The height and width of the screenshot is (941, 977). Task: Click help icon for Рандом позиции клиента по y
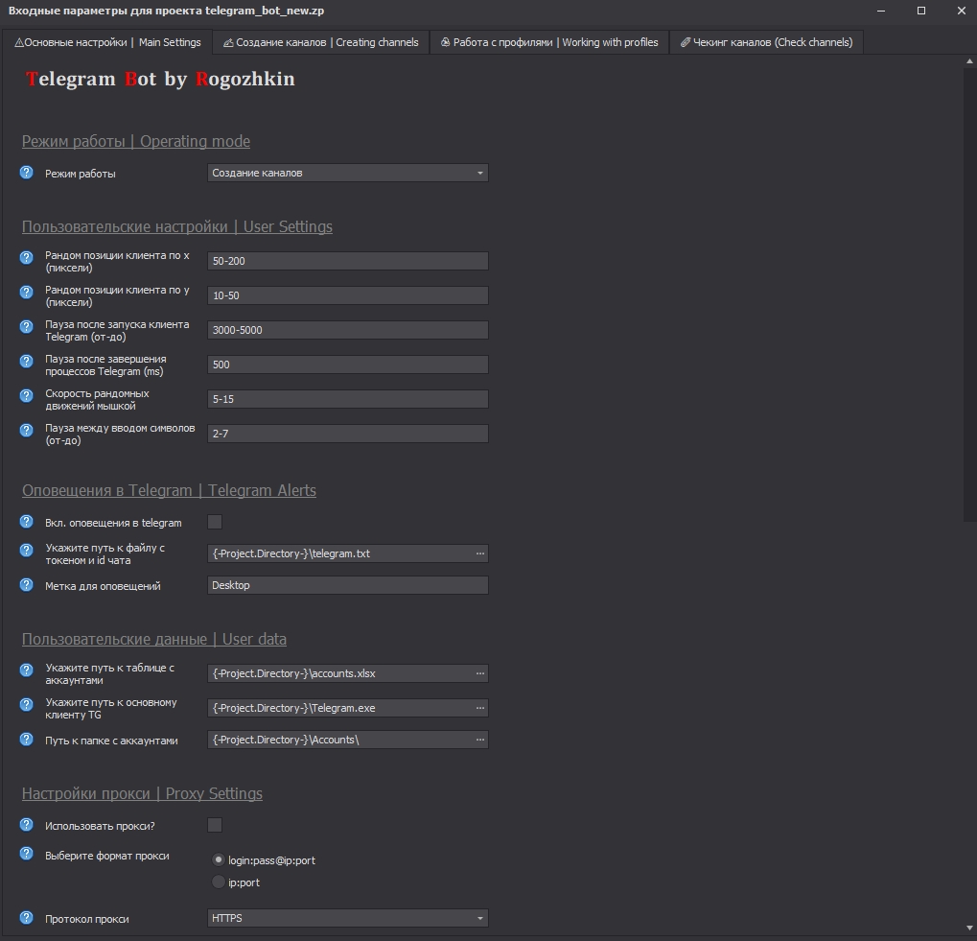(x=26, y=292)
